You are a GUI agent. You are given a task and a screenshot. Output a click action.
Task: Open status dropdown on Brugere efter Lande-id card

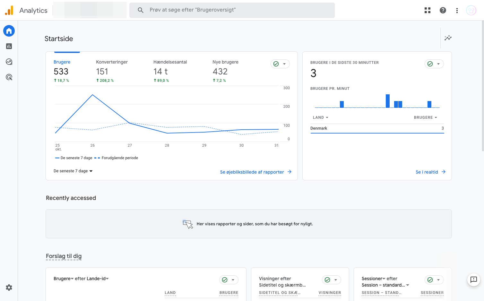[229, 280]
